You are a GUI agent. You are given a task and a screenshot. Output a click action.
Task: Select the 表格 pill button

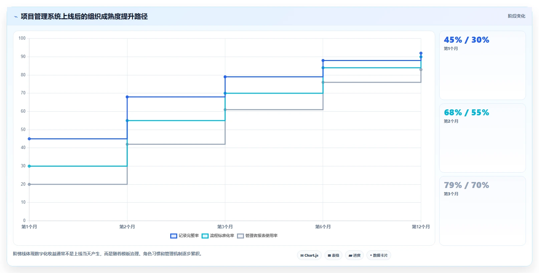point(333,255)
